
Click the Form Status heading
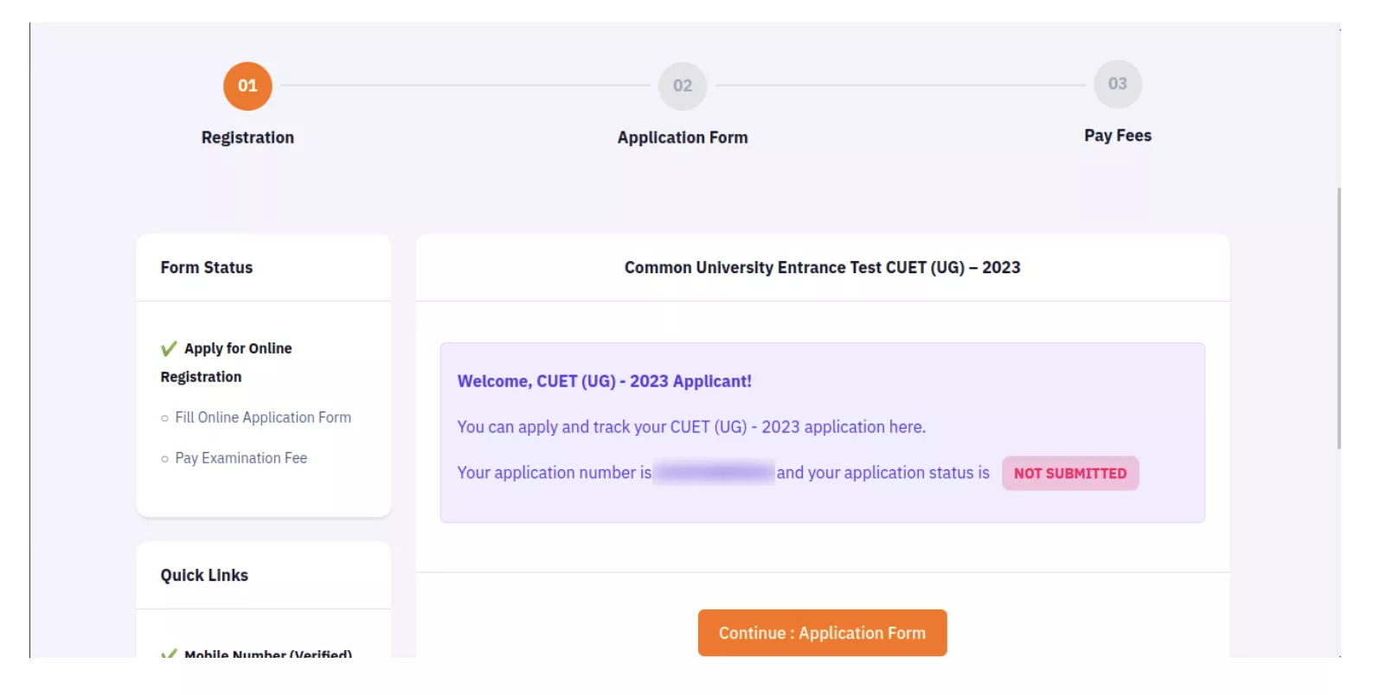(x=207, y=268)
